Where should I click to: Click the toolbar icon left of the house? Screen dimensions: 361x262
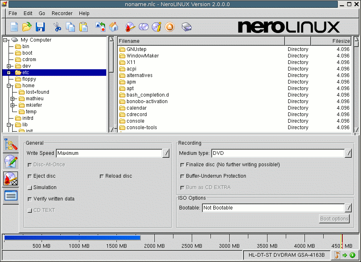click(101, 27)
